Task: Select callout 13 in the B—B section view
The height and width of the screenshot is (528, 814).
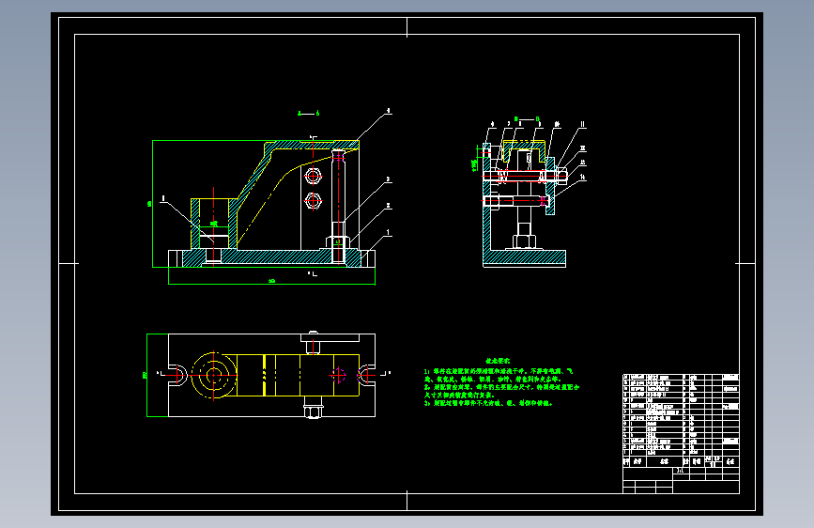Action: (x=582, y=163)
